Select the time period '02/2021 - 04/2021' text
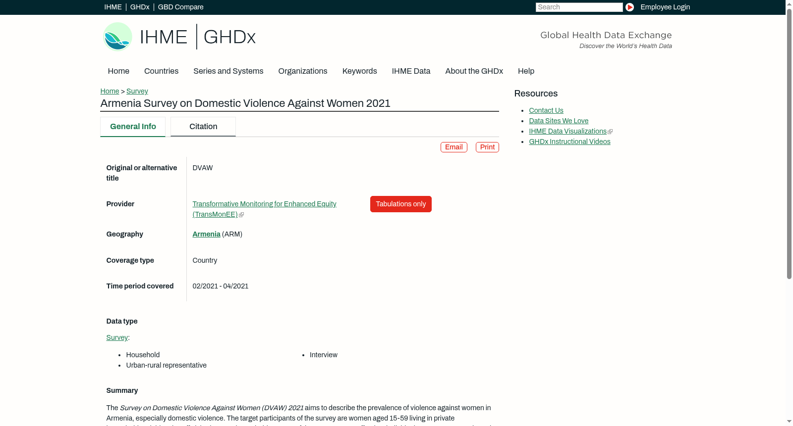This screenshot has height=426, width=793. pyautogui.click(x=221, y=286)
